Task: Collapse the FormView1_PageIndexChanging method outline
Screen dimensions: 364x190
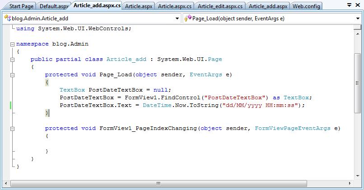Action: (13, 129)
